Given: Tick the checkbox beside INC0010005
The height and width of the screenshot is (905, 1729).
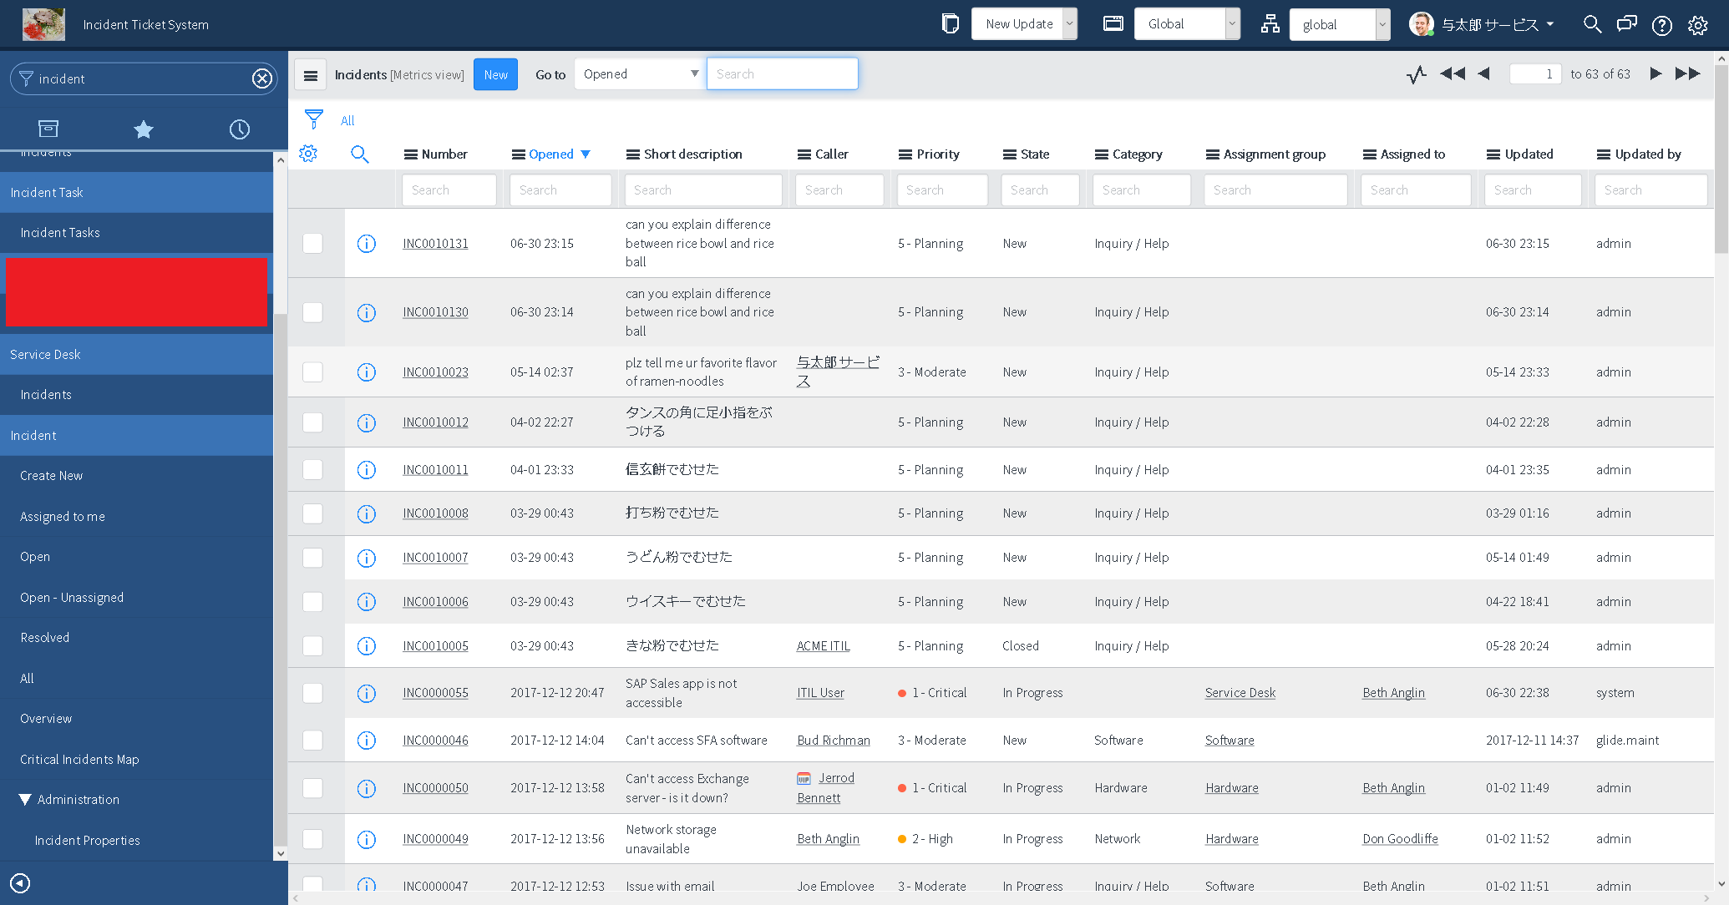Looking at the screenshot, I should tap(312, 646).
